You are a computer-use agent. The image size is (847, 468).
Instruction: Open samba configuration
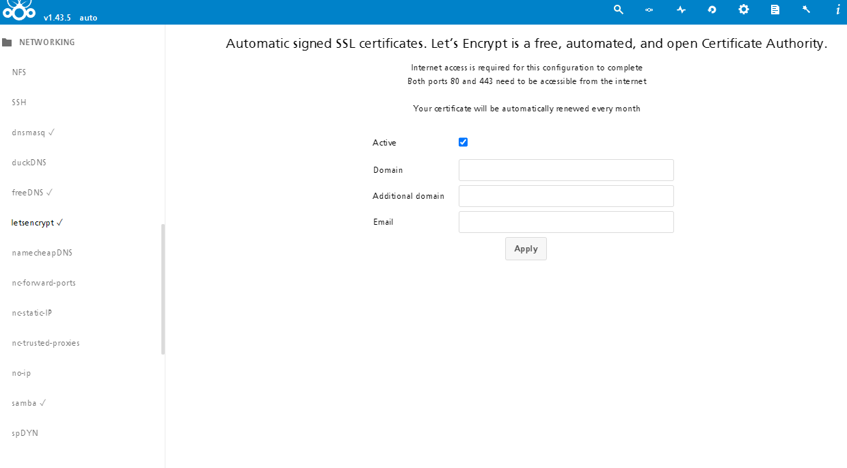point(29,403)
